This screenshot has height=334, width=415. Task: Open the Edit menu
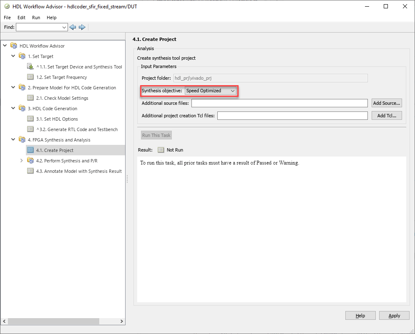[21, 18]
